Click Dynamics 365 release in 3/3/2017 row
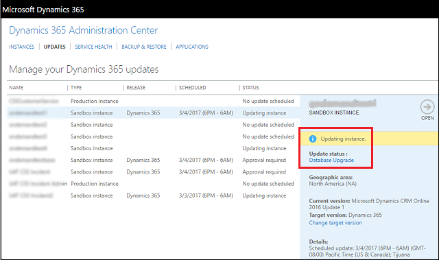Screen dimensions: 439x260 tap(143, 196)
